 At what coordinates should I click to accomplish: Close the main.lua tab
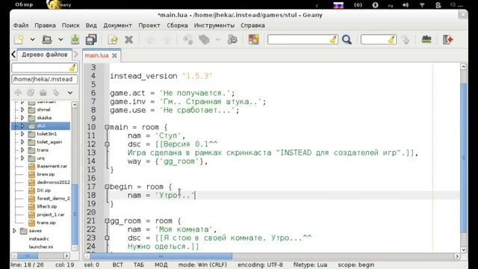click(114, 55)
